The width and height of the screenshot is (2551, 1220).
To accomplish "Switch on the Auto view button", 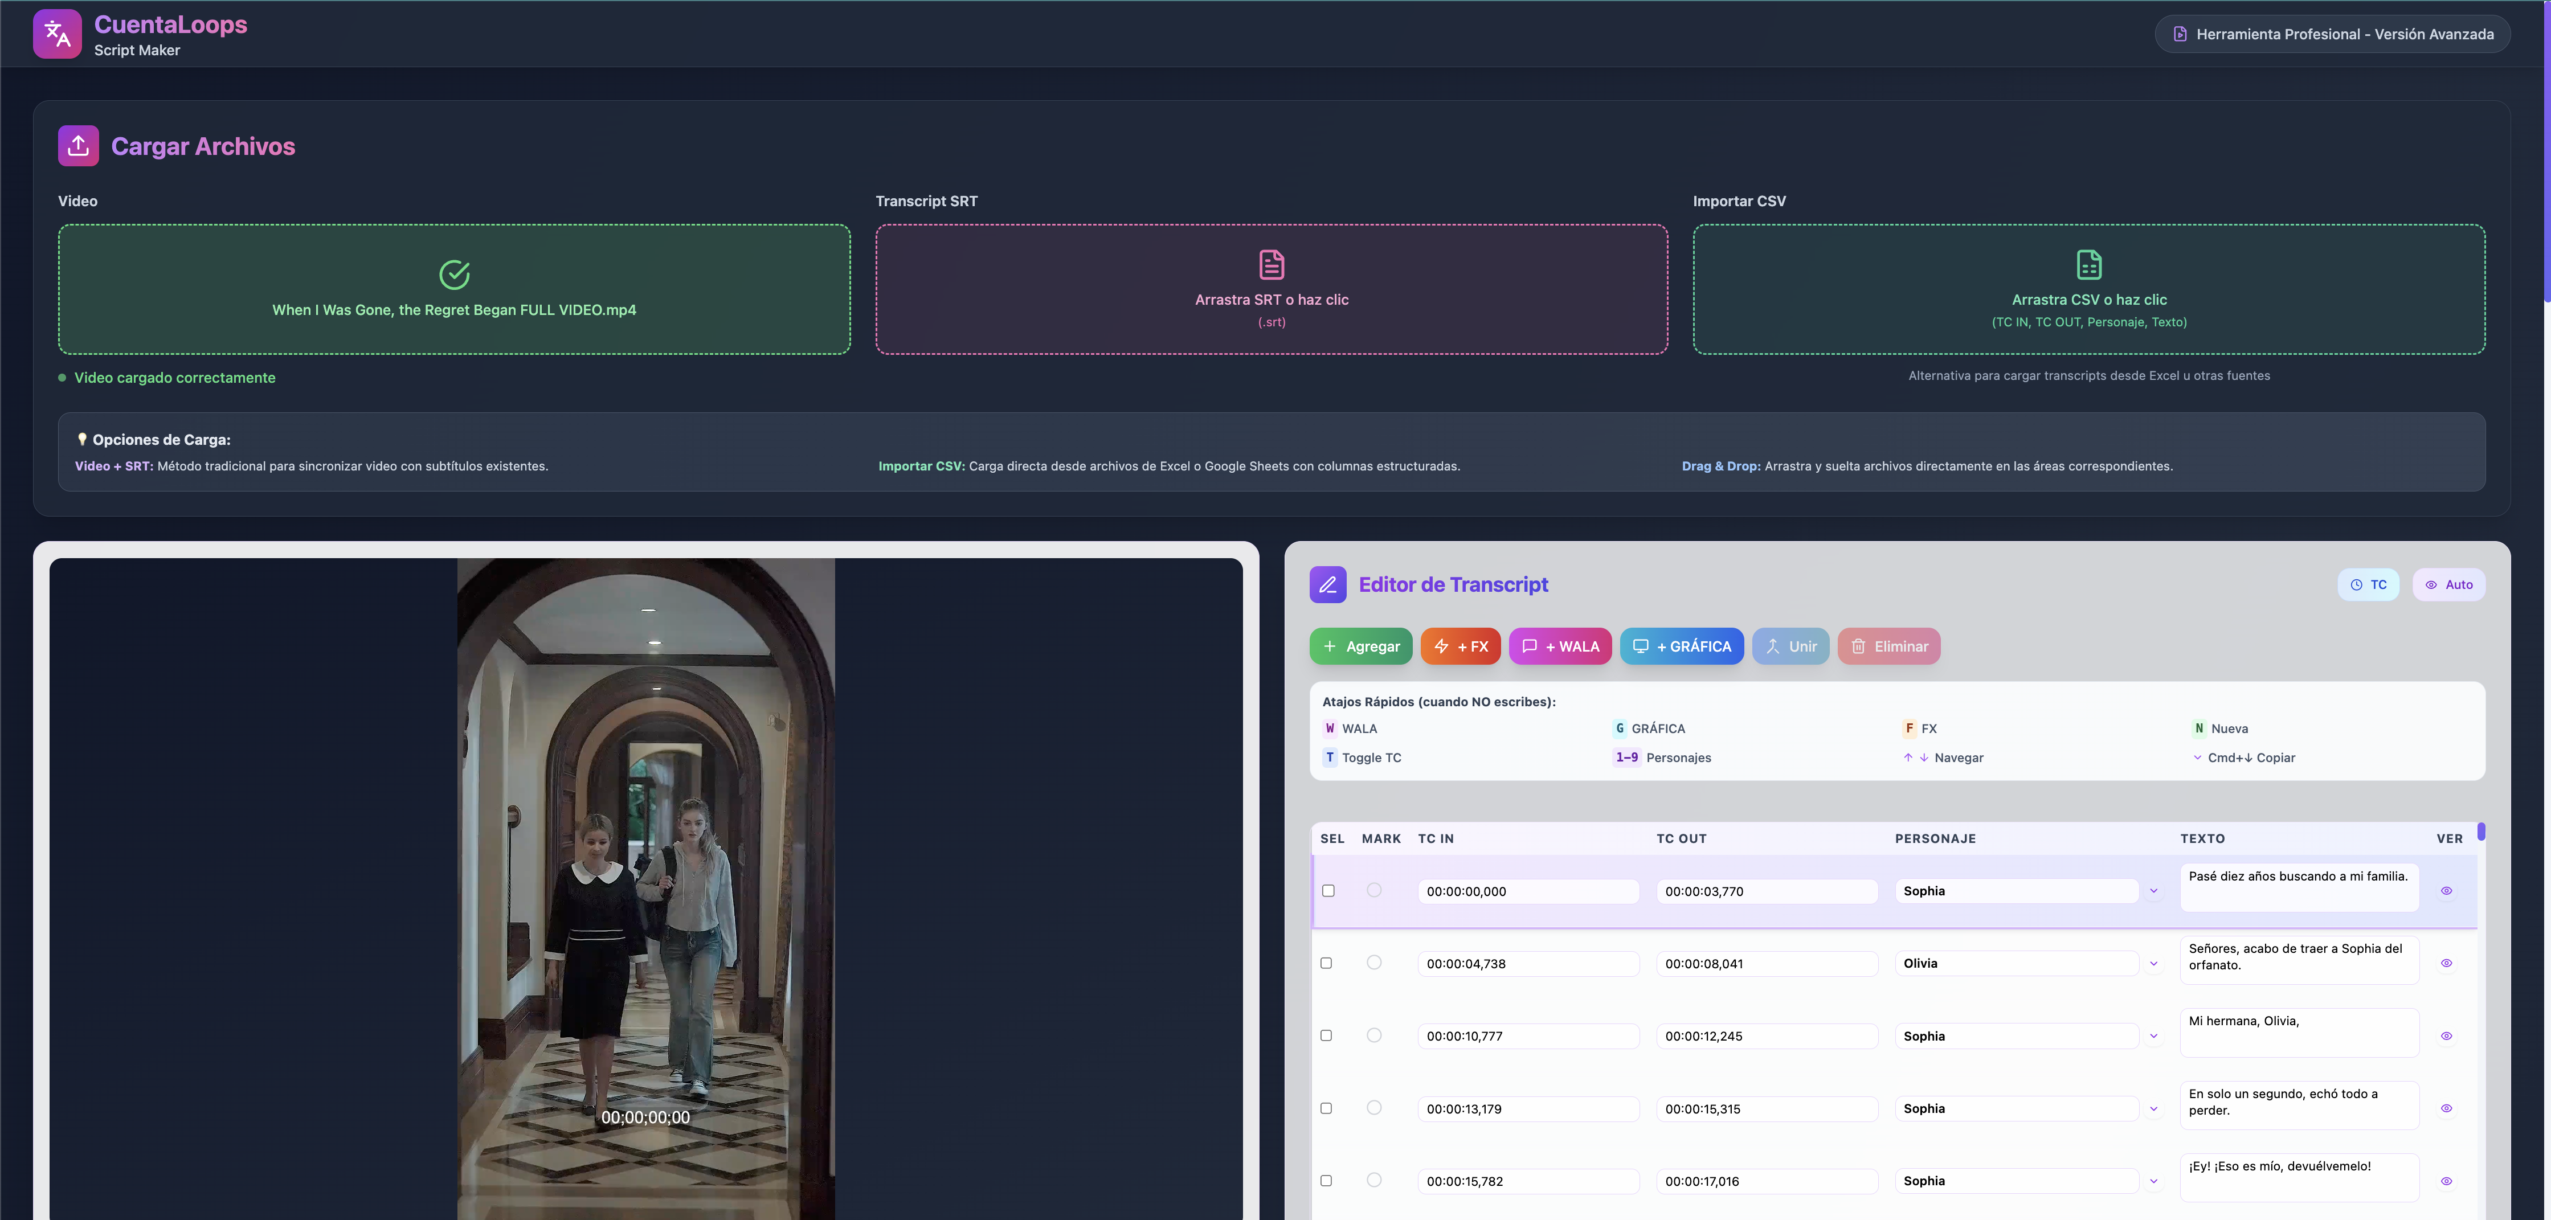I will [x=2448, y=584].
